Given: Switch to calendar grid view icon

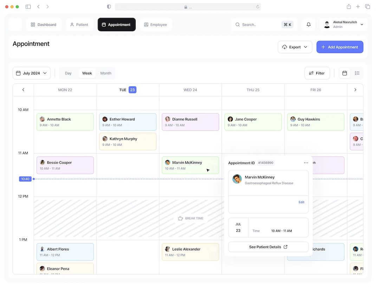Looking at the screenshot, I should [x=345, y=73].
